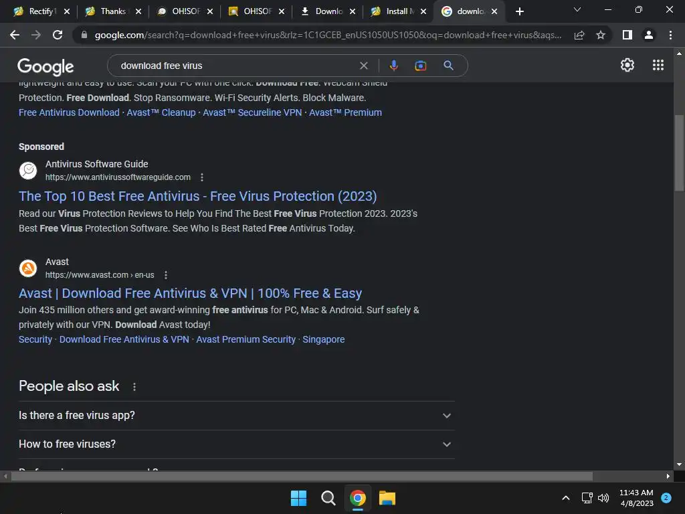
Task: Click the browser address bar URL
Action: pyautogui.click(x=328, y=35)
